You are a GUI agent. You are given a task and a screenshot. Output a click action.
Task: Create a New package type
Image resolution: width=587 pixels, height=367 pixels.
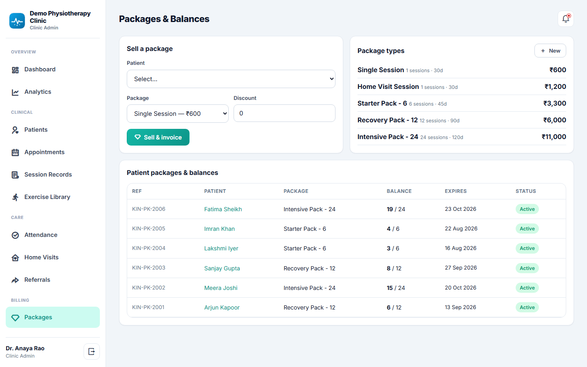point(550,51)
